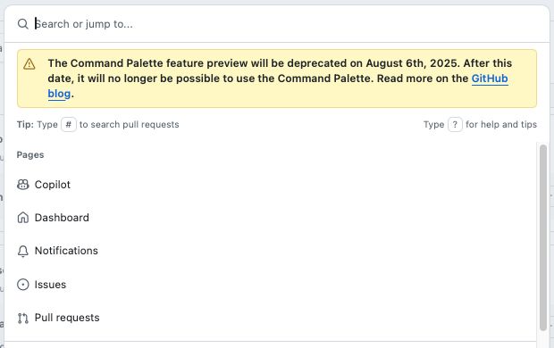This screenshot has width=554, height=348.
Task: Click the results list vertical scrollbar
Action: click(x=543, y=237)
